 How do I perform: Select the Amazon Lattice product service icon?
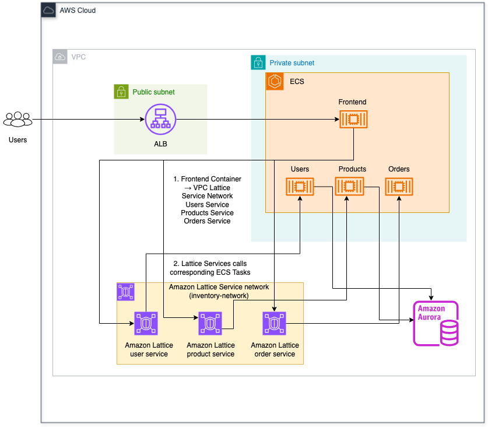(x=210, y=323)
